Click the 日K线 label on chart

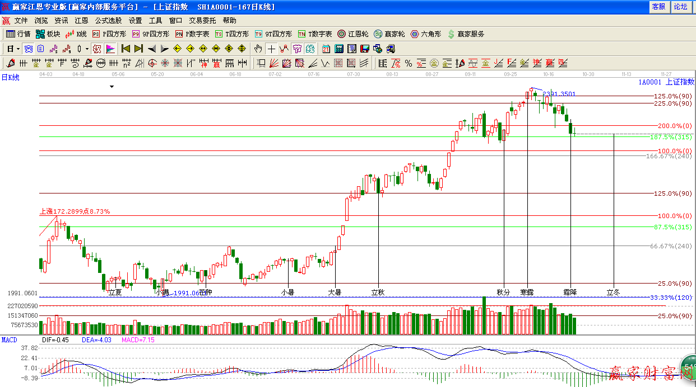tap(10, 78)
